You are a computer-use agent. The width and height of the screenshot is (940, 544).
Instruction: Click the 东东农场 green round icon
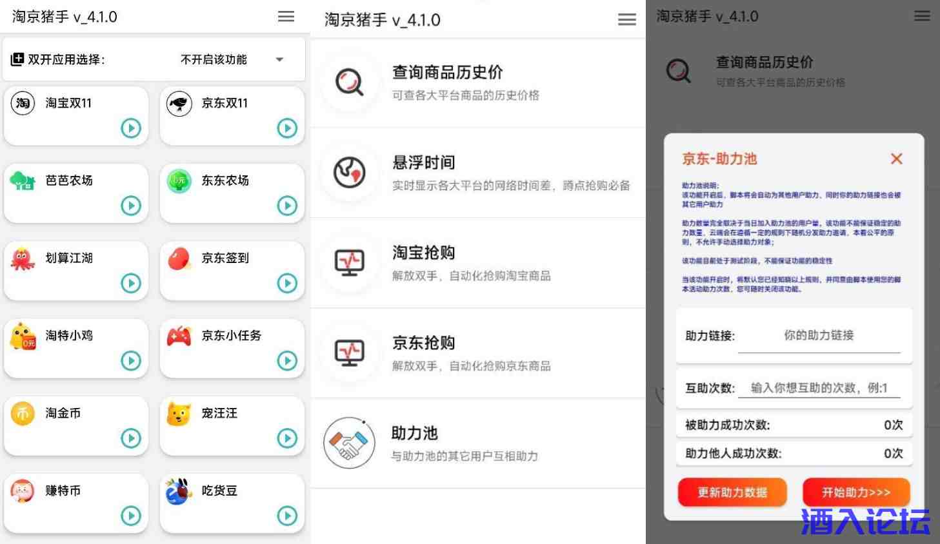[x=179, y=180]
